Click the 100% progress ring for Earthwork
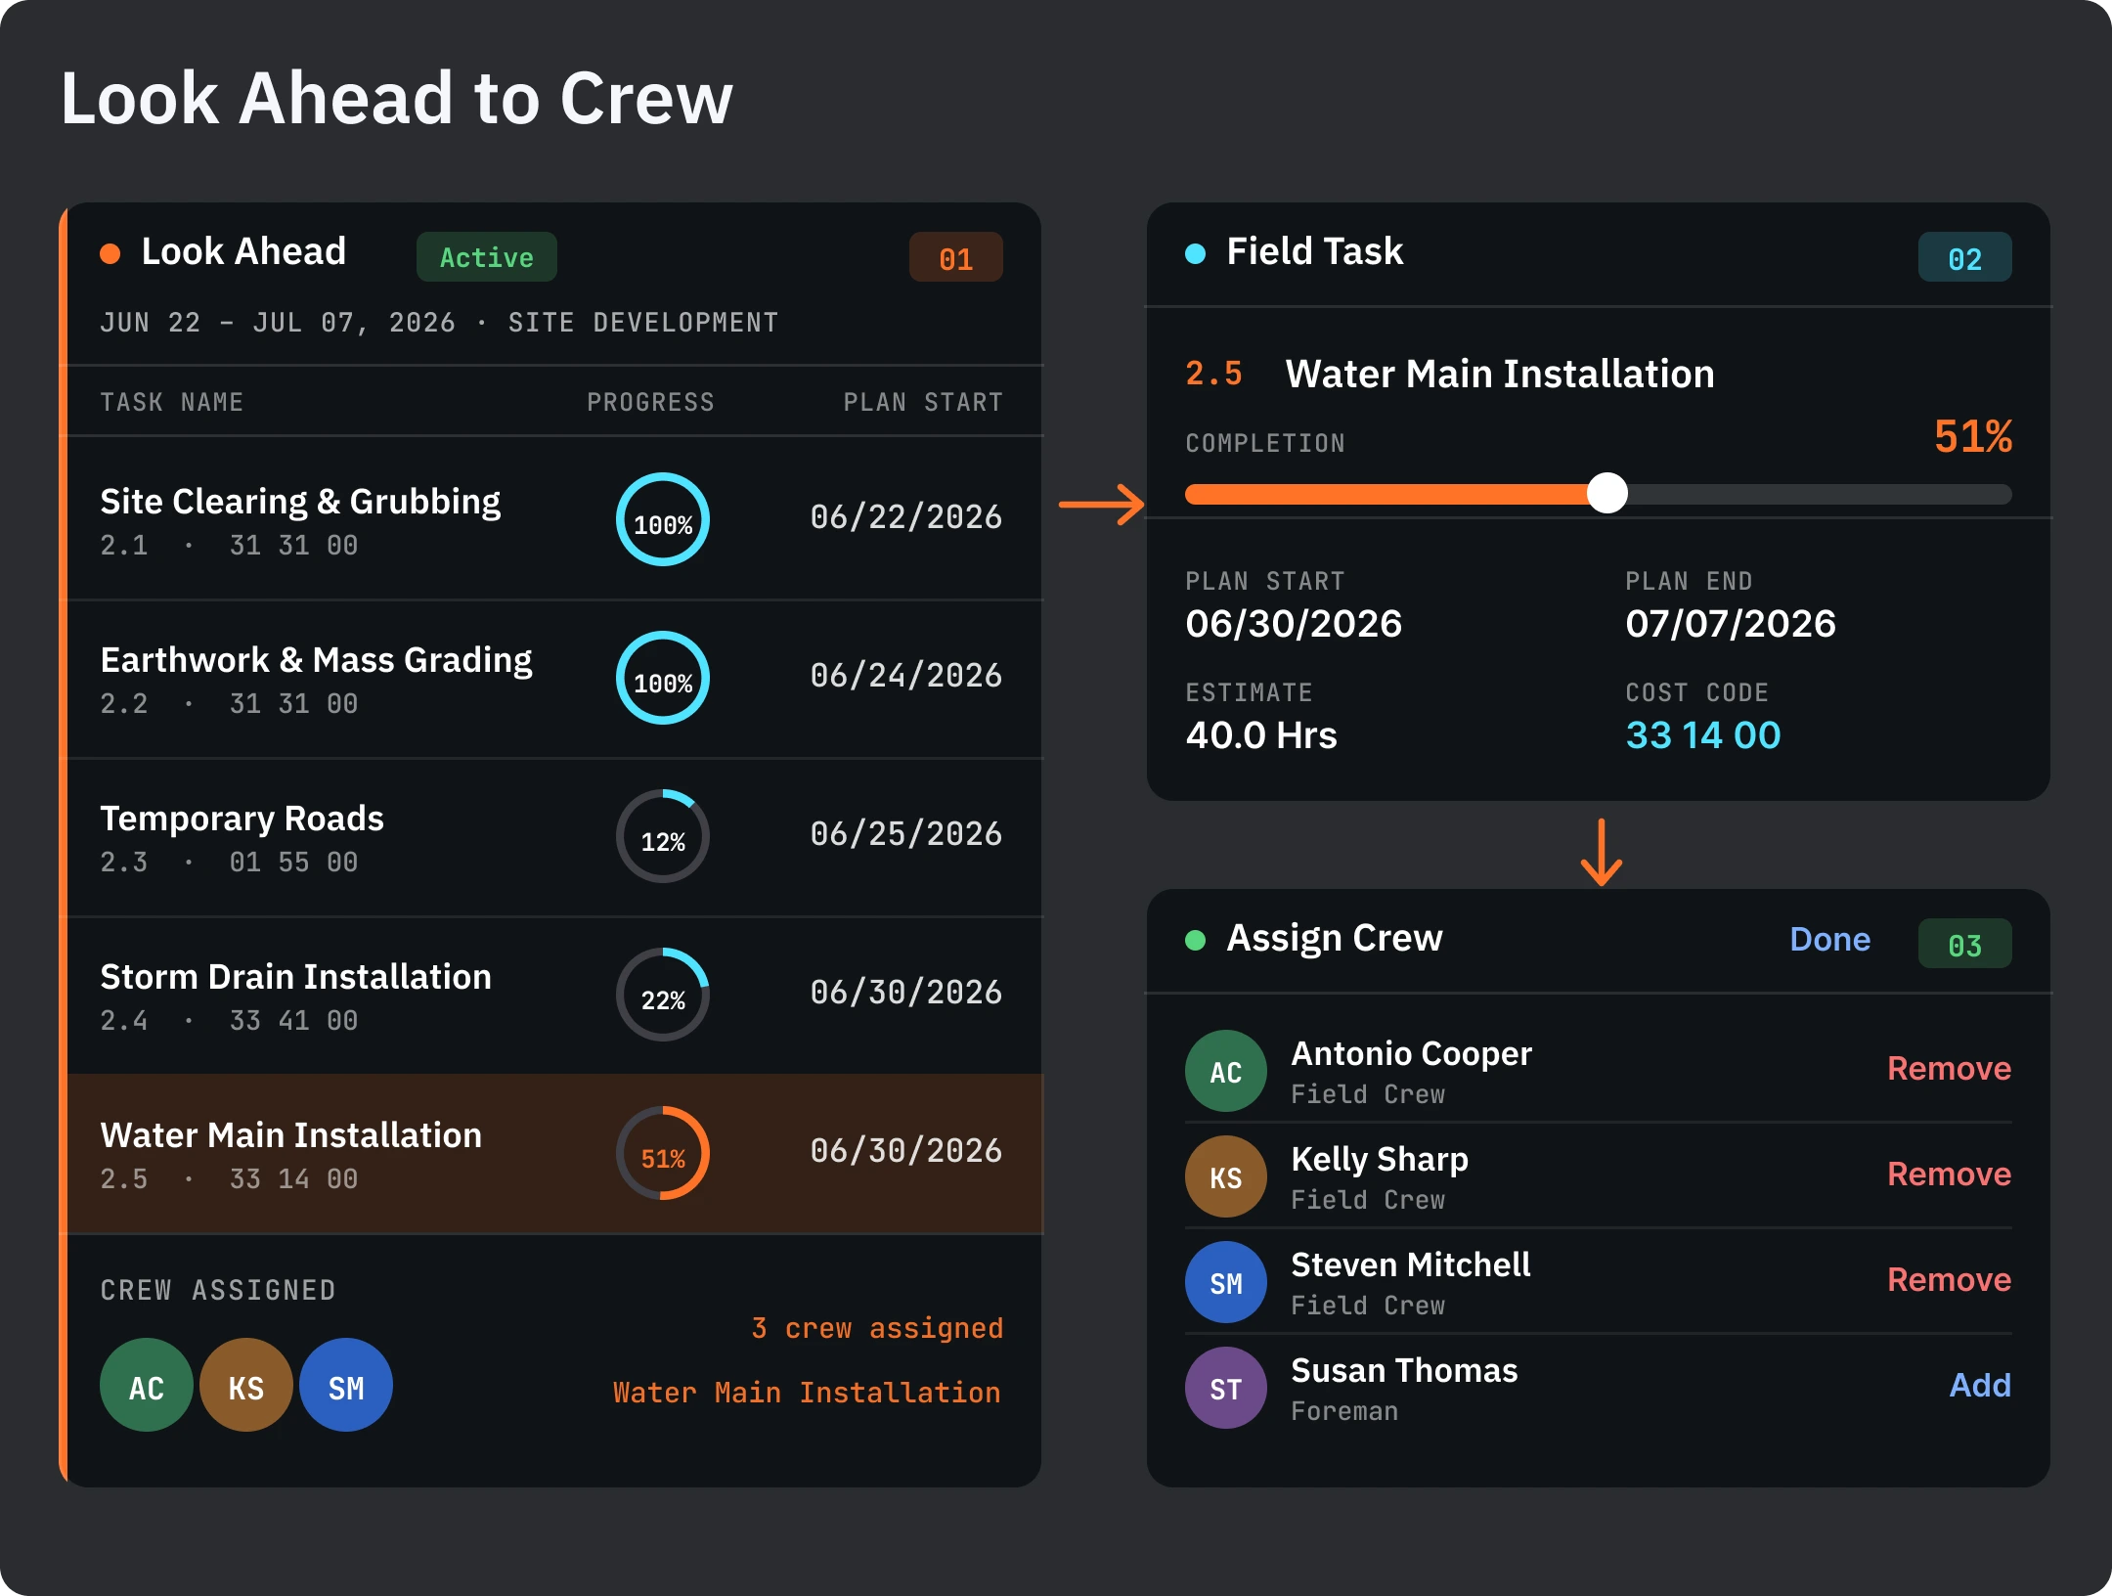The width and height of the screenshot is (2112, 1596). [x=663, y=678]
